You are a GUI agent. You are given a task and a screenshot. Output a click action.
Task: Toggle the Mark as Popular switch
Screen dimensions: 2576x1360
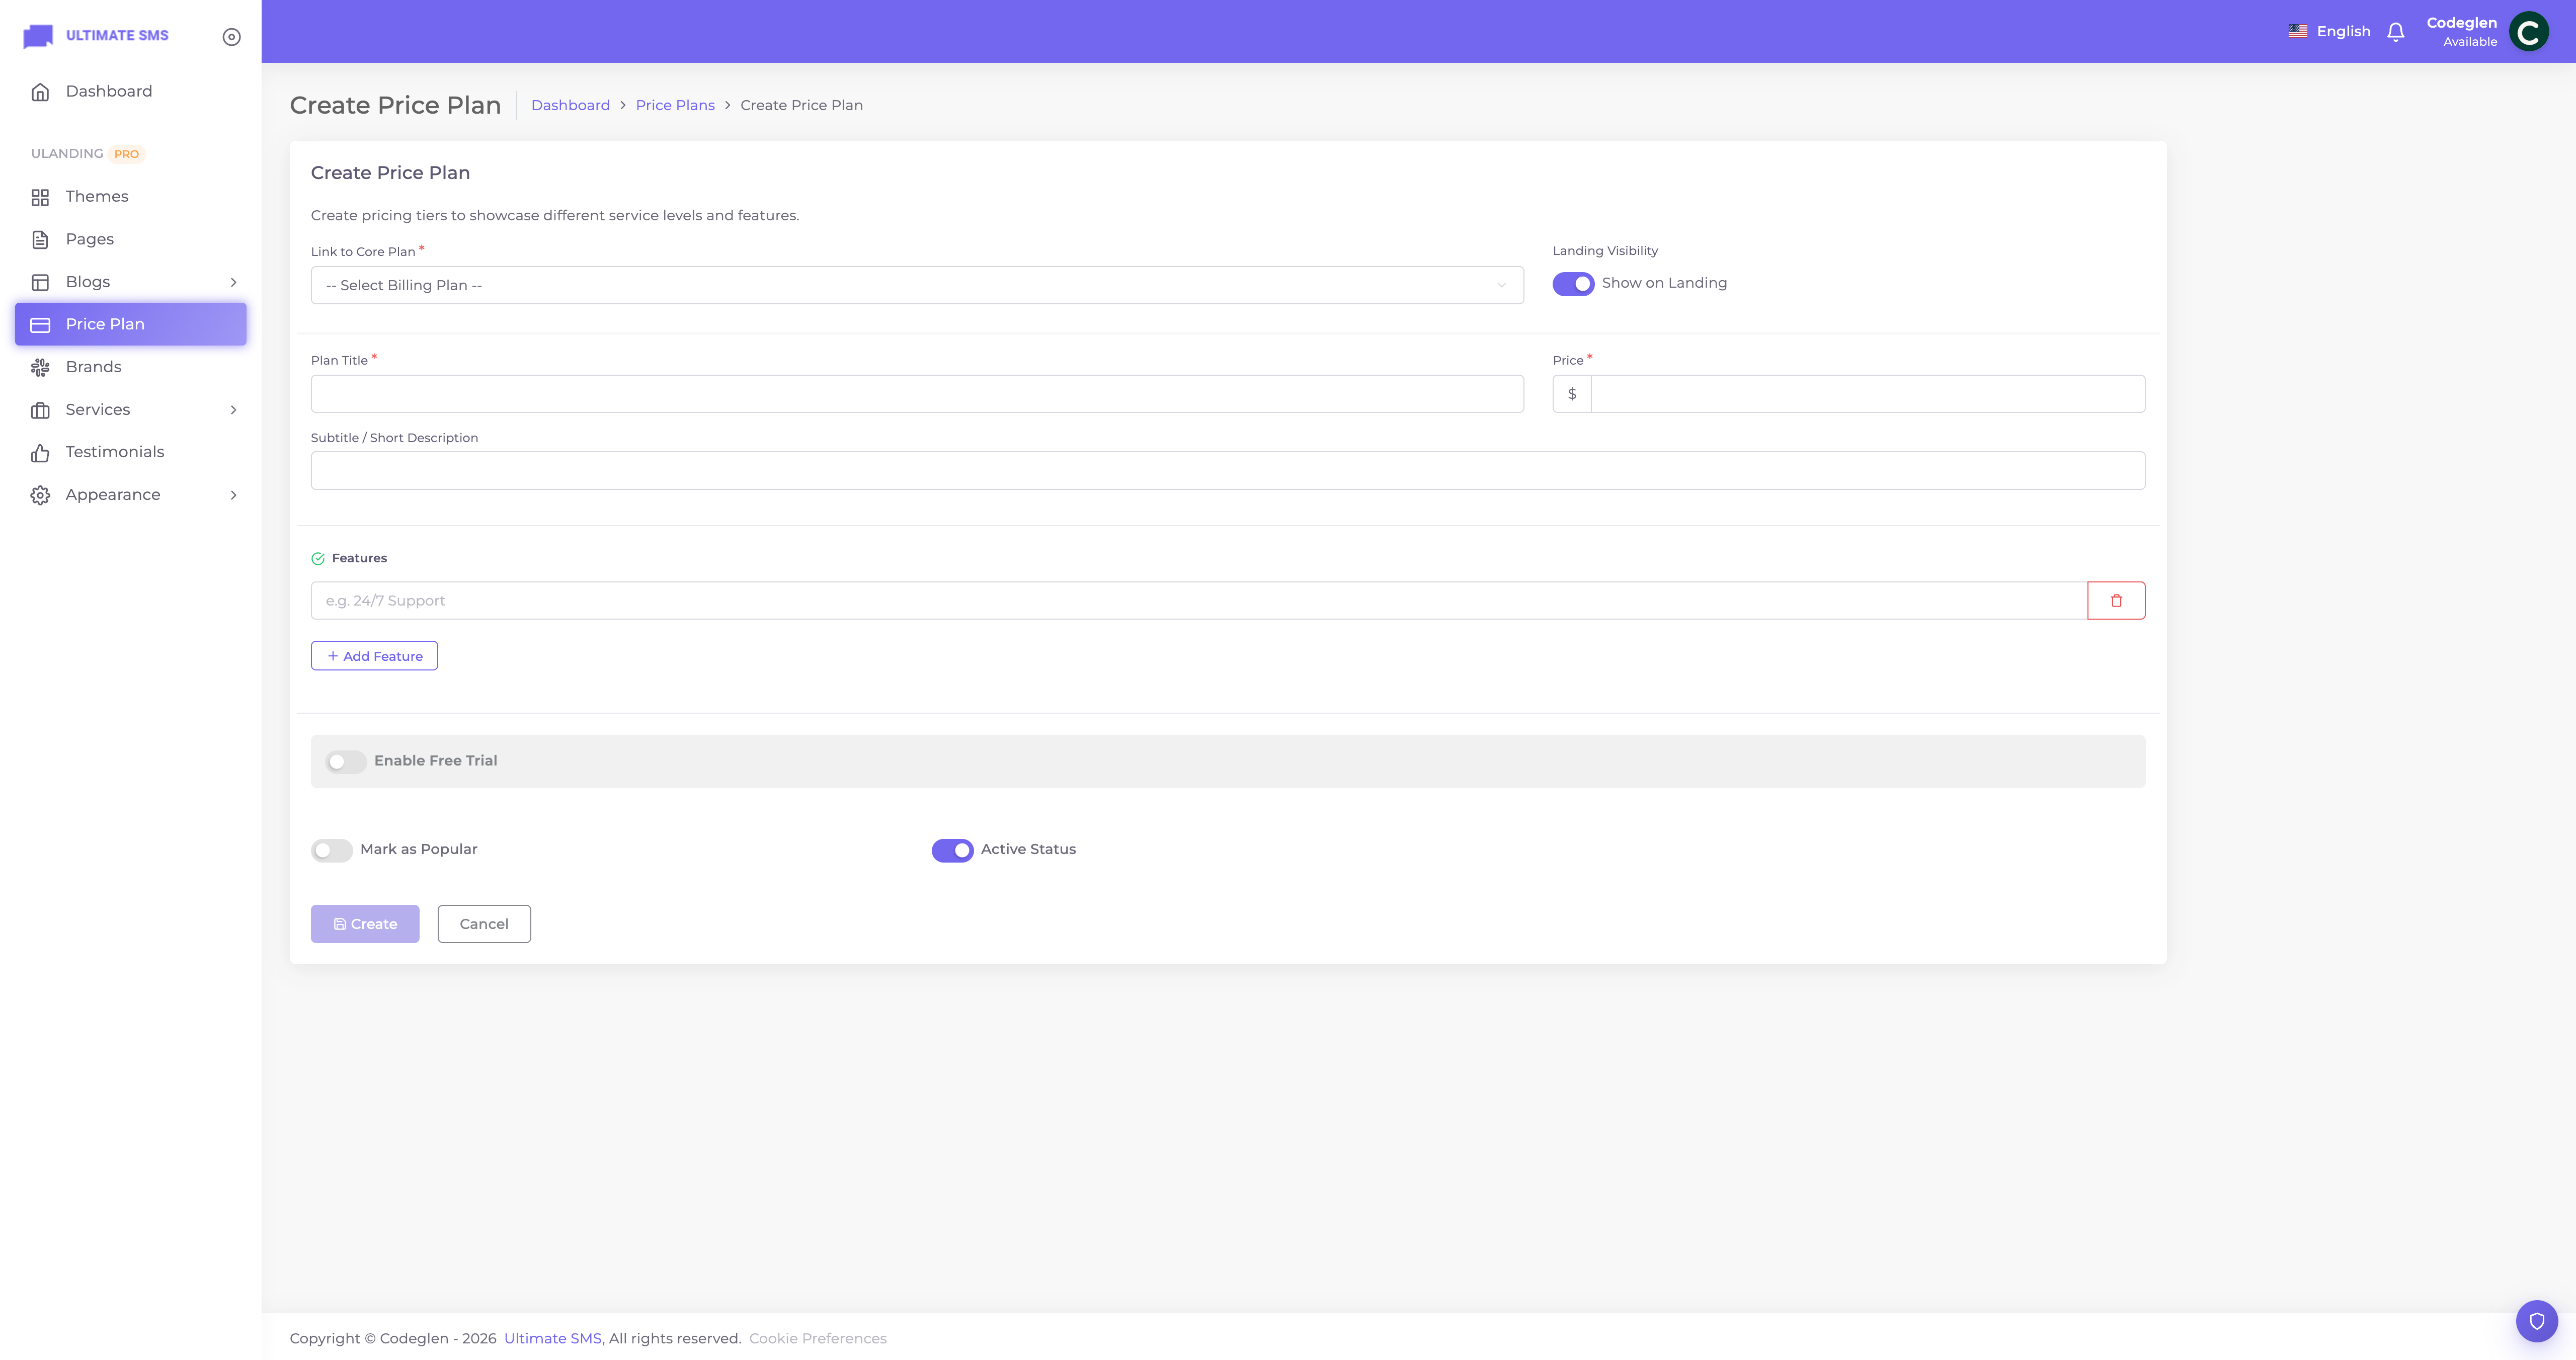tap(331, 850)
